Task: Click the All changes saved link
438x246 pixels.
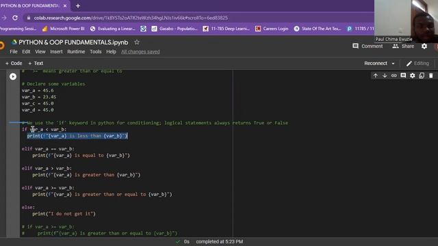Action: pyautogui.click(x=140, y=52)
